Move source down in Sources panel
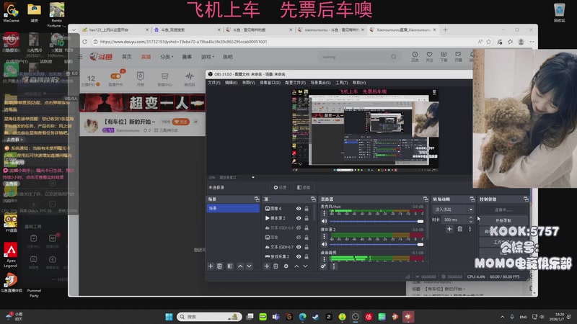This screenshot has height=324, width=577. pyautogui.click(x=305, y=266)
